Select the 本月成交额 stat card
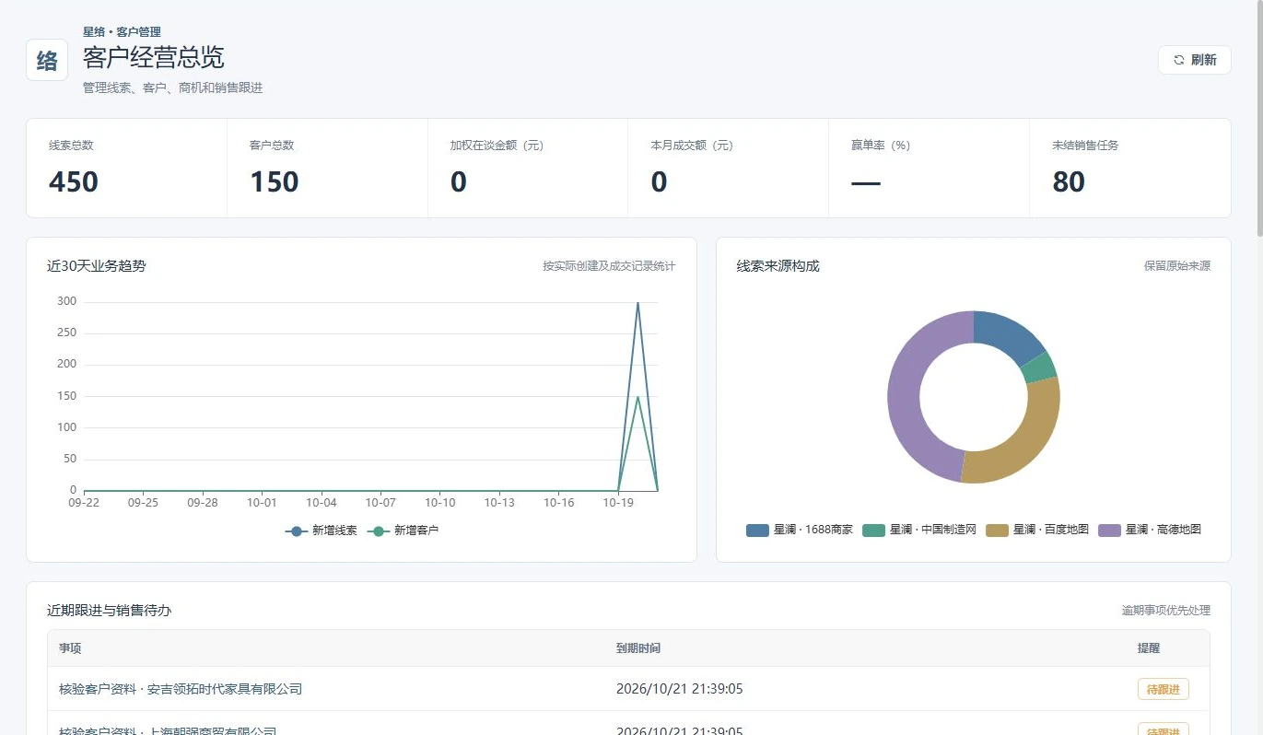This screenshot has width=1263, height=735. coord(728,168)
